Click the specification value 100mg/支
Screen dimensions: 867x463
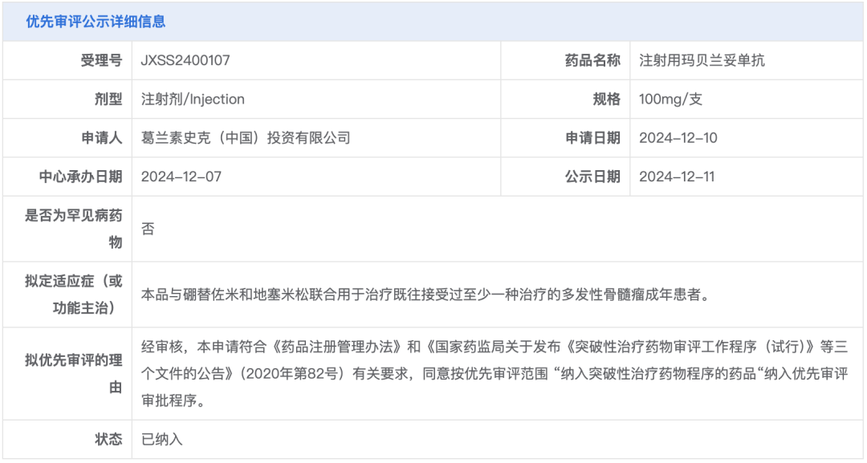670,100
